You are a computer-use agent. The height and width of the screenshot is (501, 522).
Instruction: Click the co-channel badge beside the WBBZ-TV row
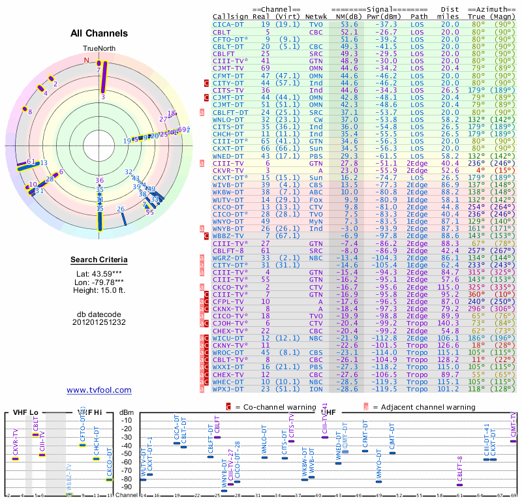pyautogui.click(x=206, y=236)
